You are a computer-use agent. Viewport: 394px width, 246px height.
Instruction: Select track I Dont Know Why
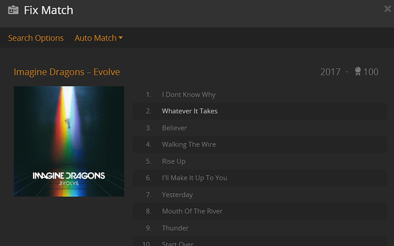(260, 95)
